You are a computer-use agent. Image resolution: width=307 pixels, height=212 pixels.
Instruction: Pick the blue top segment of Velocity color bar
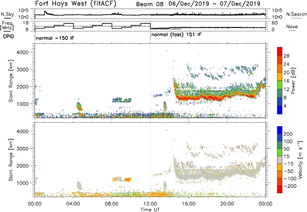click(280, 130)
